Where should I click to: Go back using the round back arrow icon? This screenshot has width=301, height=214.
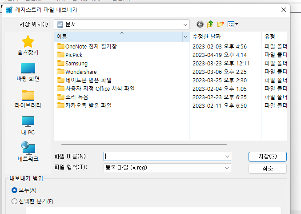pos(200,24)
